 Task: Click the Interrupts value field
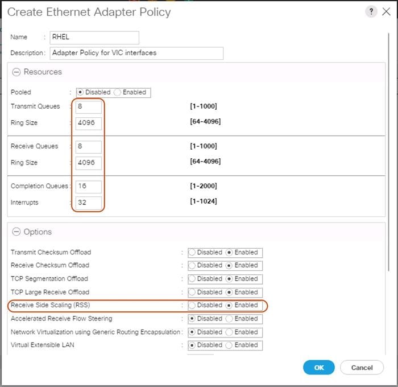click(88, 203)
